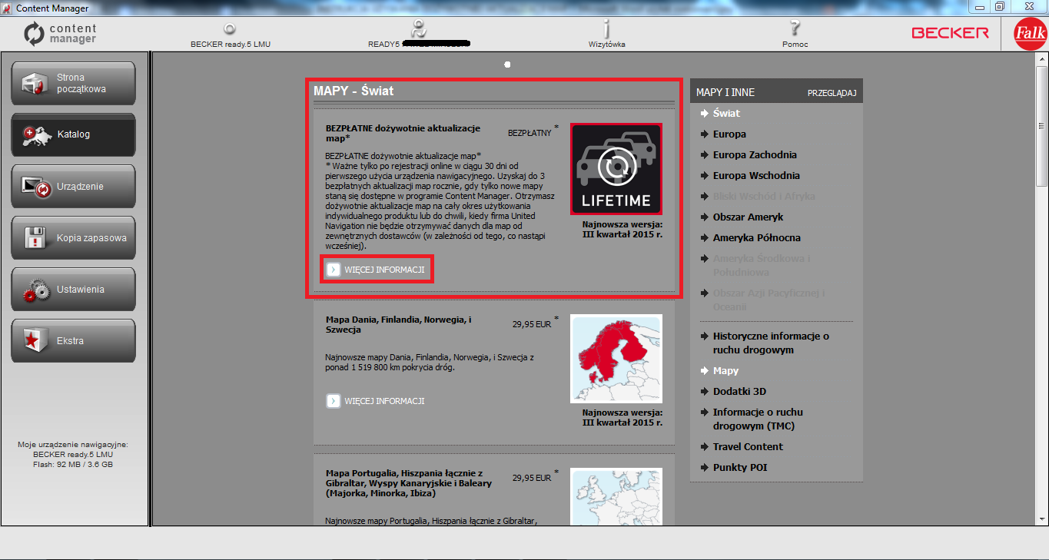Click arrow icon beside lifetime Więcej informacji
Screen dimensions: 1049x560
click(333, 270)
